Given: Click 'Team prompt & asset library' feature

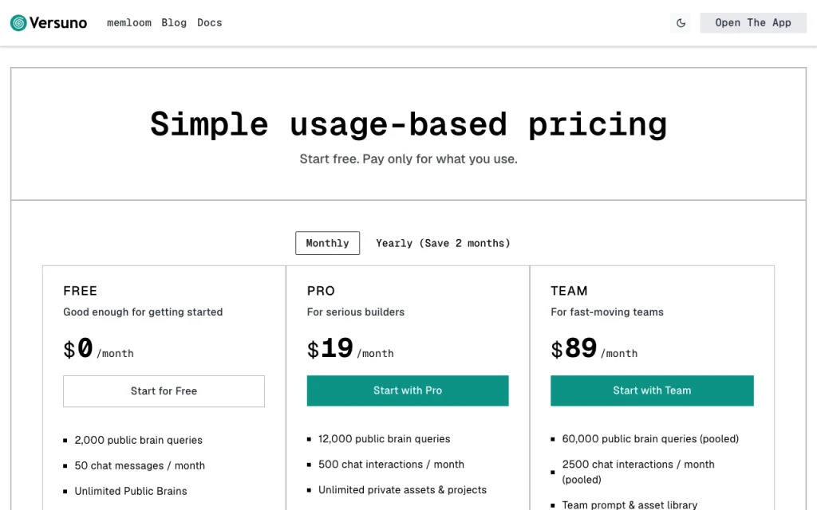Looking at the screenshot, I should 630,504.
